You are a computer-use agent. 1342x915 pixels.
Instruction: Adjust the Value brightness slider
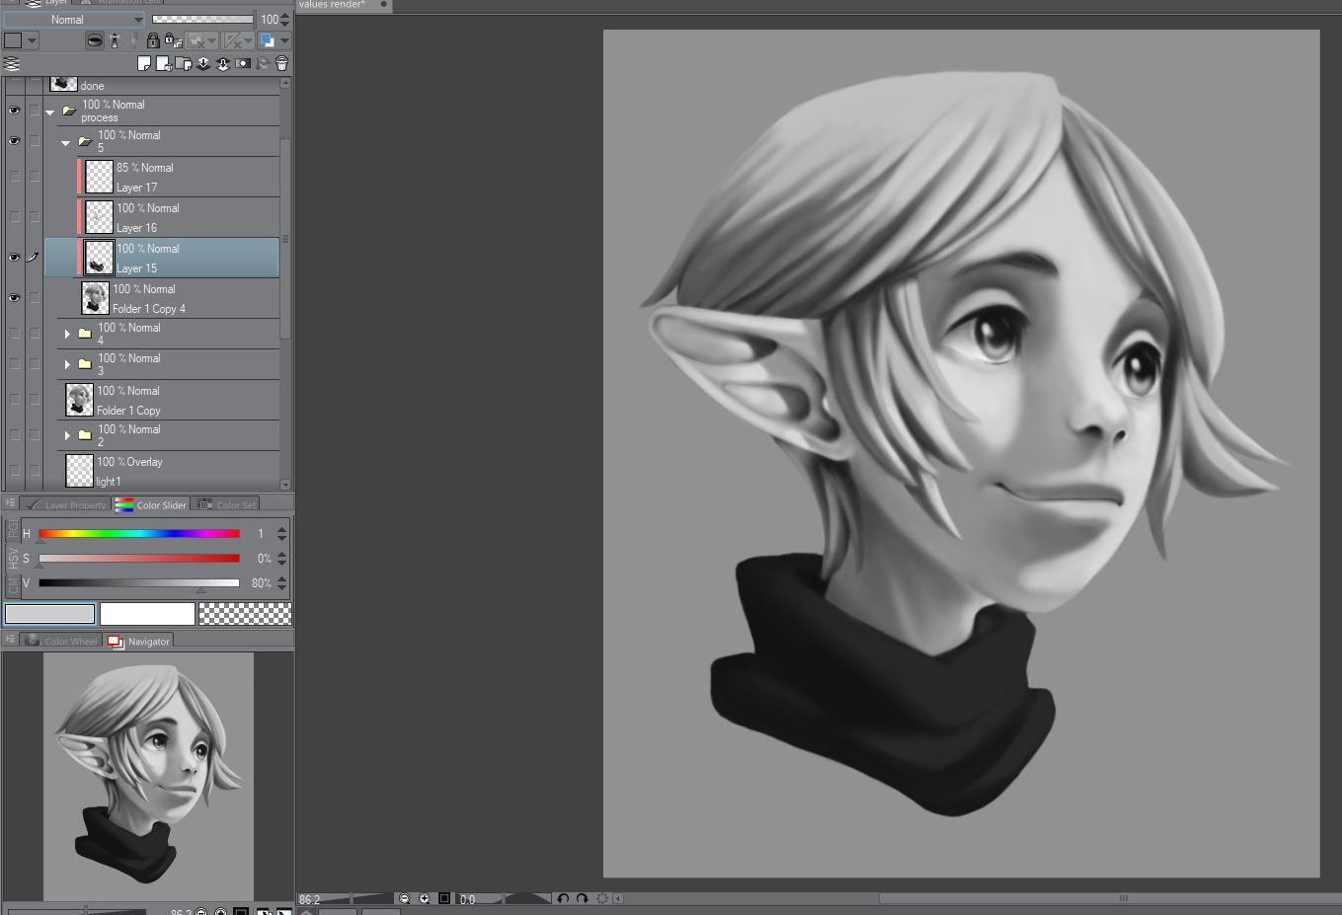139,583
